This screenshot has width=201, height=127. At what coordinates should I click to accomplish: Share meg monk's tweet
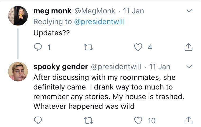(x=188, y=47)
